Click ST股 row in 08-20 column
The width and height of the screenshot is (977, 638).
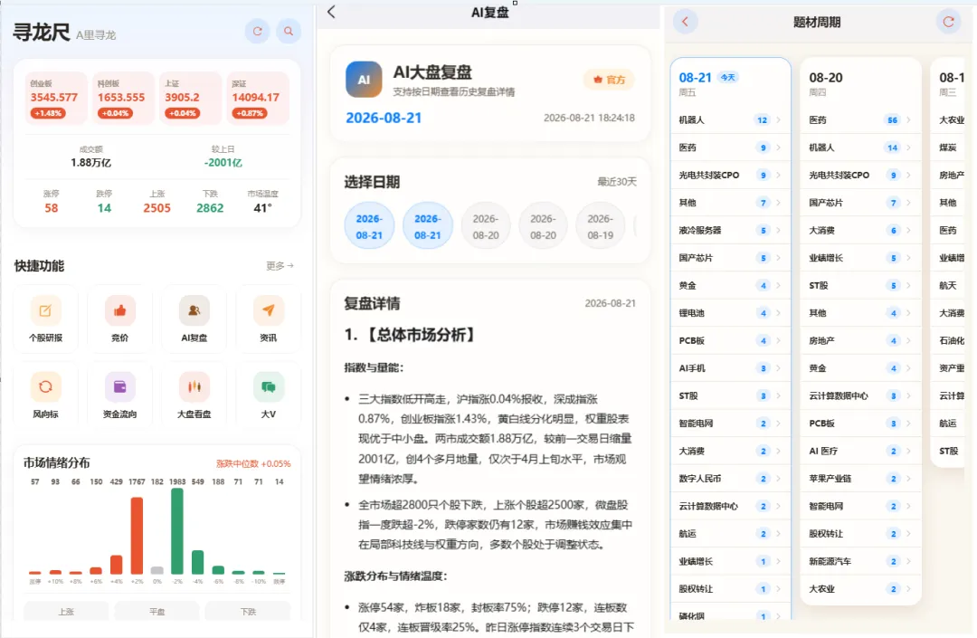point(860,285)
